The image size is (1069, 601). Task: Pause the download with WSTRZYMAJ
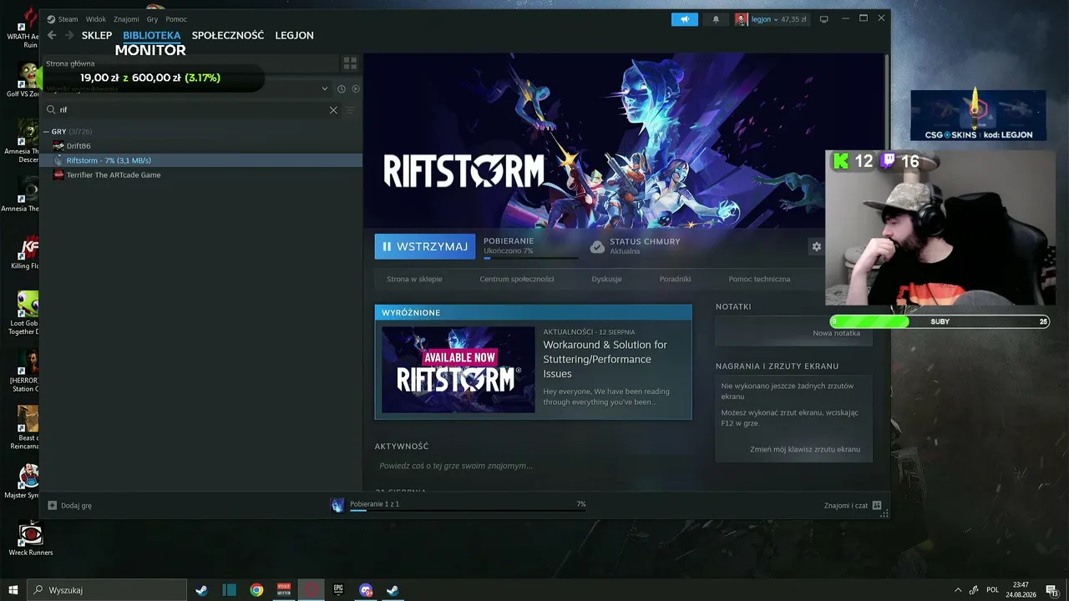point(425,246)
